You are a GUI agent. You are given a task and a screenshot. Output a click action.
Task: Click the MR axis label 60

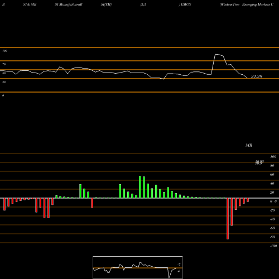pyautogui.click(x=272, y=175)
